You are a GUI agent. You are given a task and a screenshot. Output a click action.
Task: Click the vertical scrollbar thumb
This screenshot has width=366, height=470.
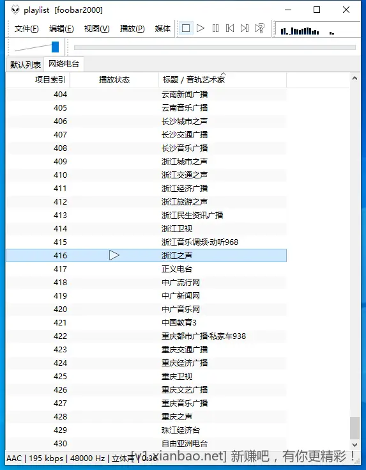(x=355, y=428)
